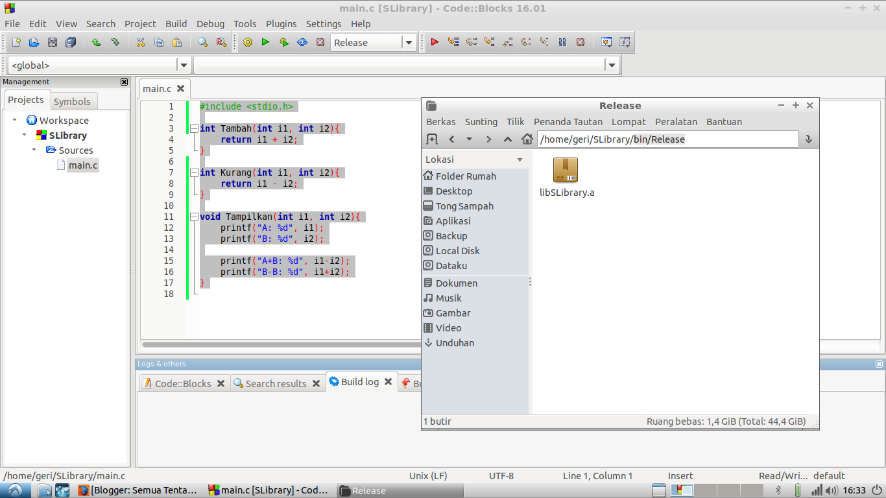Image resolution: width=886 pixels, height=498 pixels.
Task: Collapse the SLibrary project node
Action: [24, 135]
